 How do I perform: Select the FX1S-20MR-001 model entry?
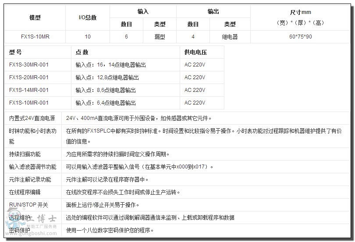(29, 77)
